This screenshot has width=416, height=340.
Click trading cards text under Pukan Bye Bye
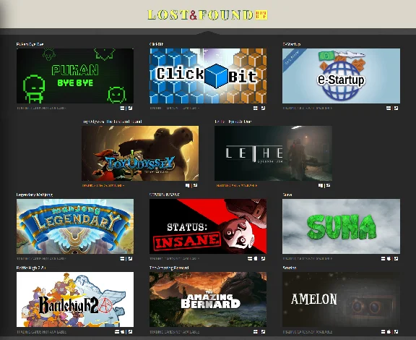[x=41, y=109]
